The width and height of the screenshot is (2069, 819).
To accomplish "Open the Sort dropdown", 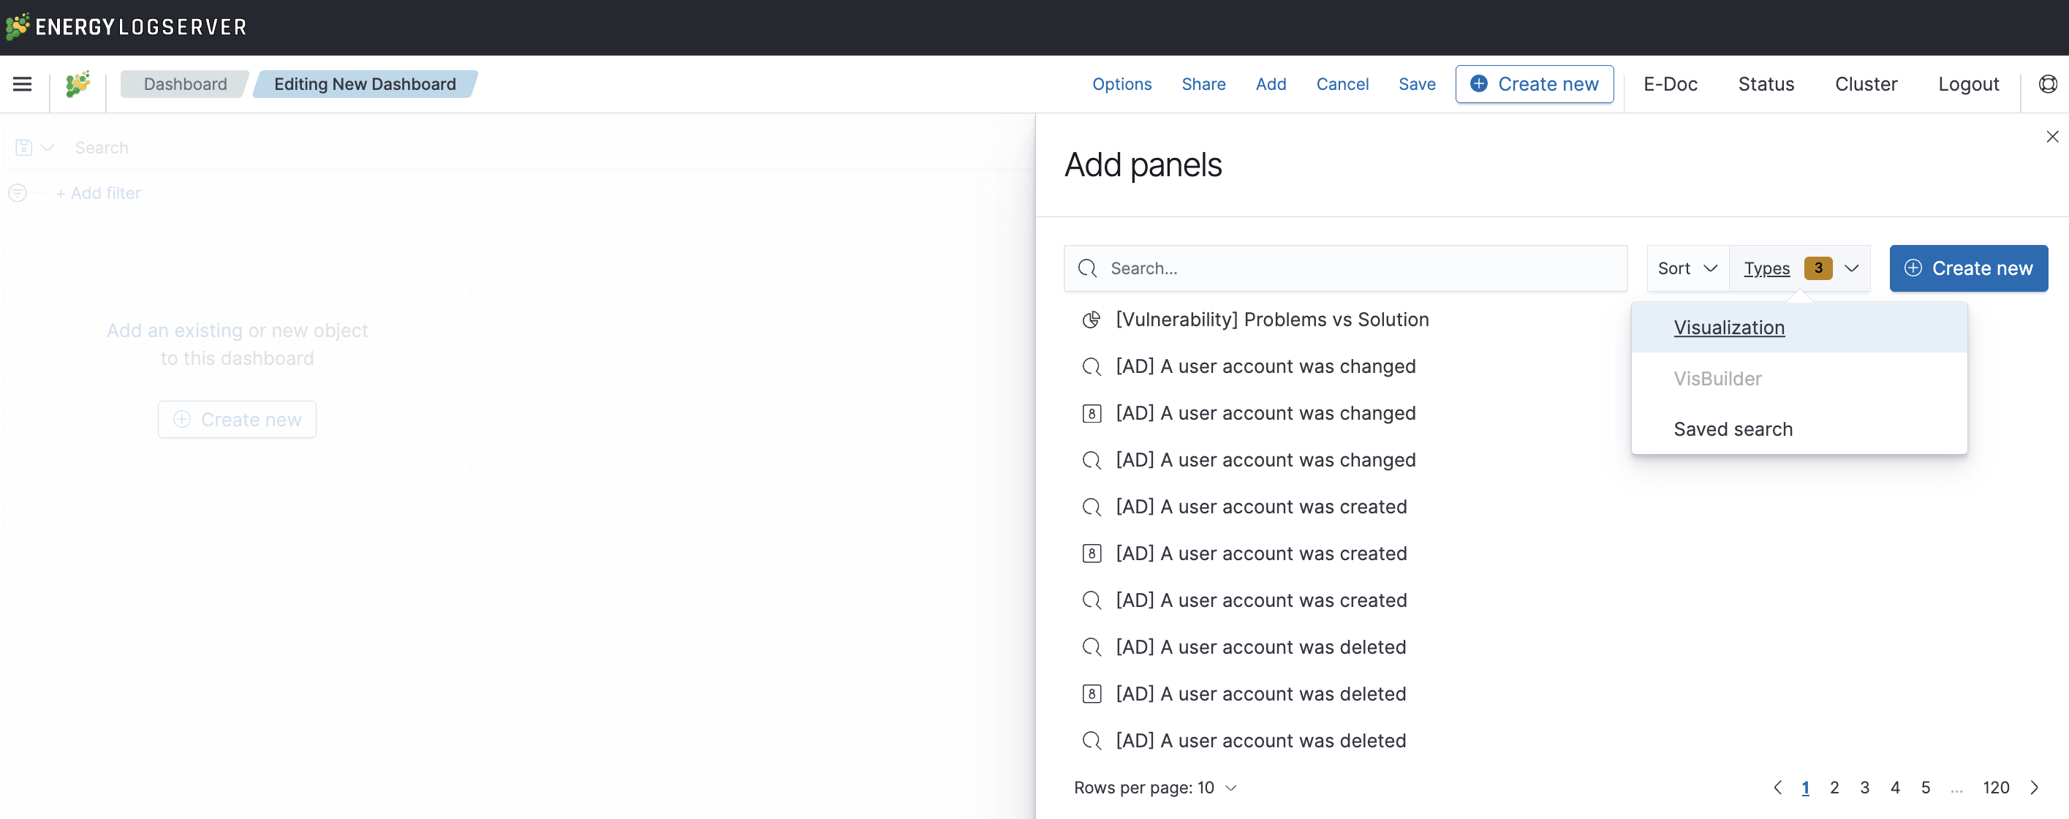I will click(1687, 268).
